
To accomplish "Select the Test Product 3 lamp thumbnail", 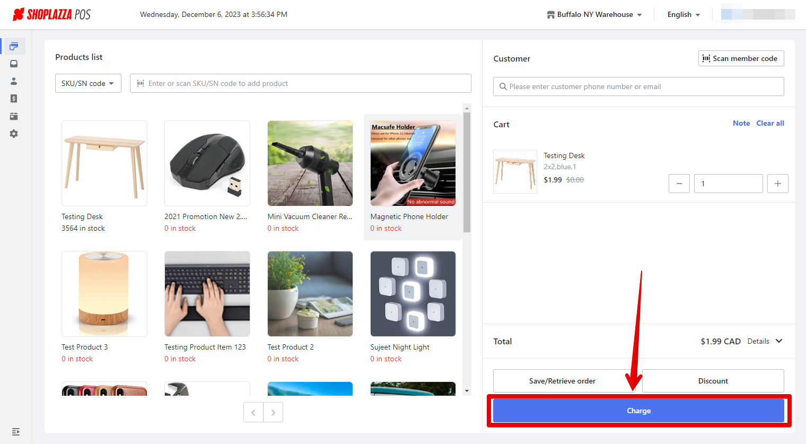I will (104, 294).
